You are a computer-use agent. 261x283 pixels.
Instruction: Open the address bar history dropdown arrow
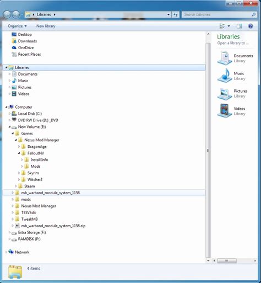point(168,14)
